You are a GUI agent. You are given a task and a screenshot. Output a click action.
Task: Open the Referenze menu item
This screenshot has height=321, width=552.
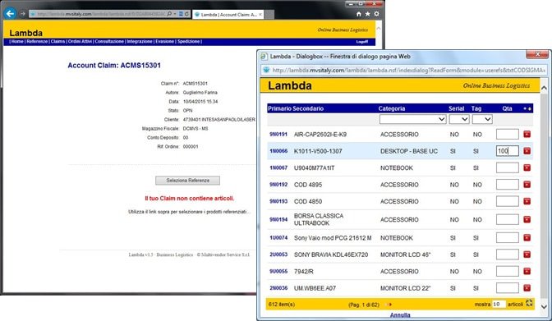coord(37,42)
